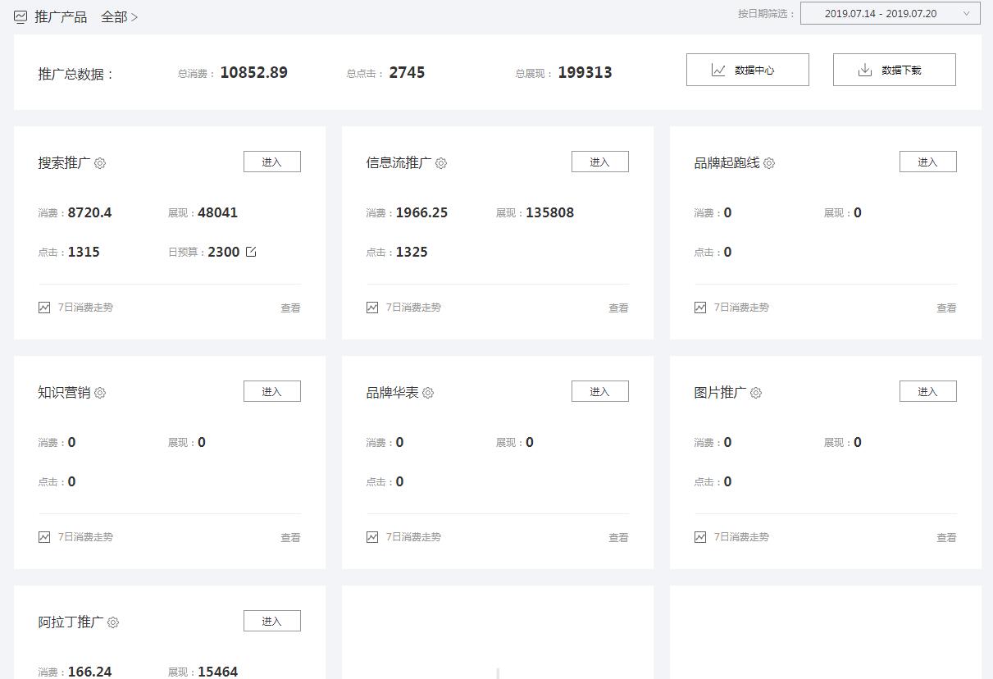The image size is (993, 679).
Task: Click the gear icon beside 品牌华表
Action: pos(428,393)
